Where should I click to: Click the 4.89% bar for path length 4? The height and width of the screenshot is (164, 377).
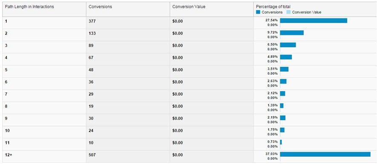point(286,57)
